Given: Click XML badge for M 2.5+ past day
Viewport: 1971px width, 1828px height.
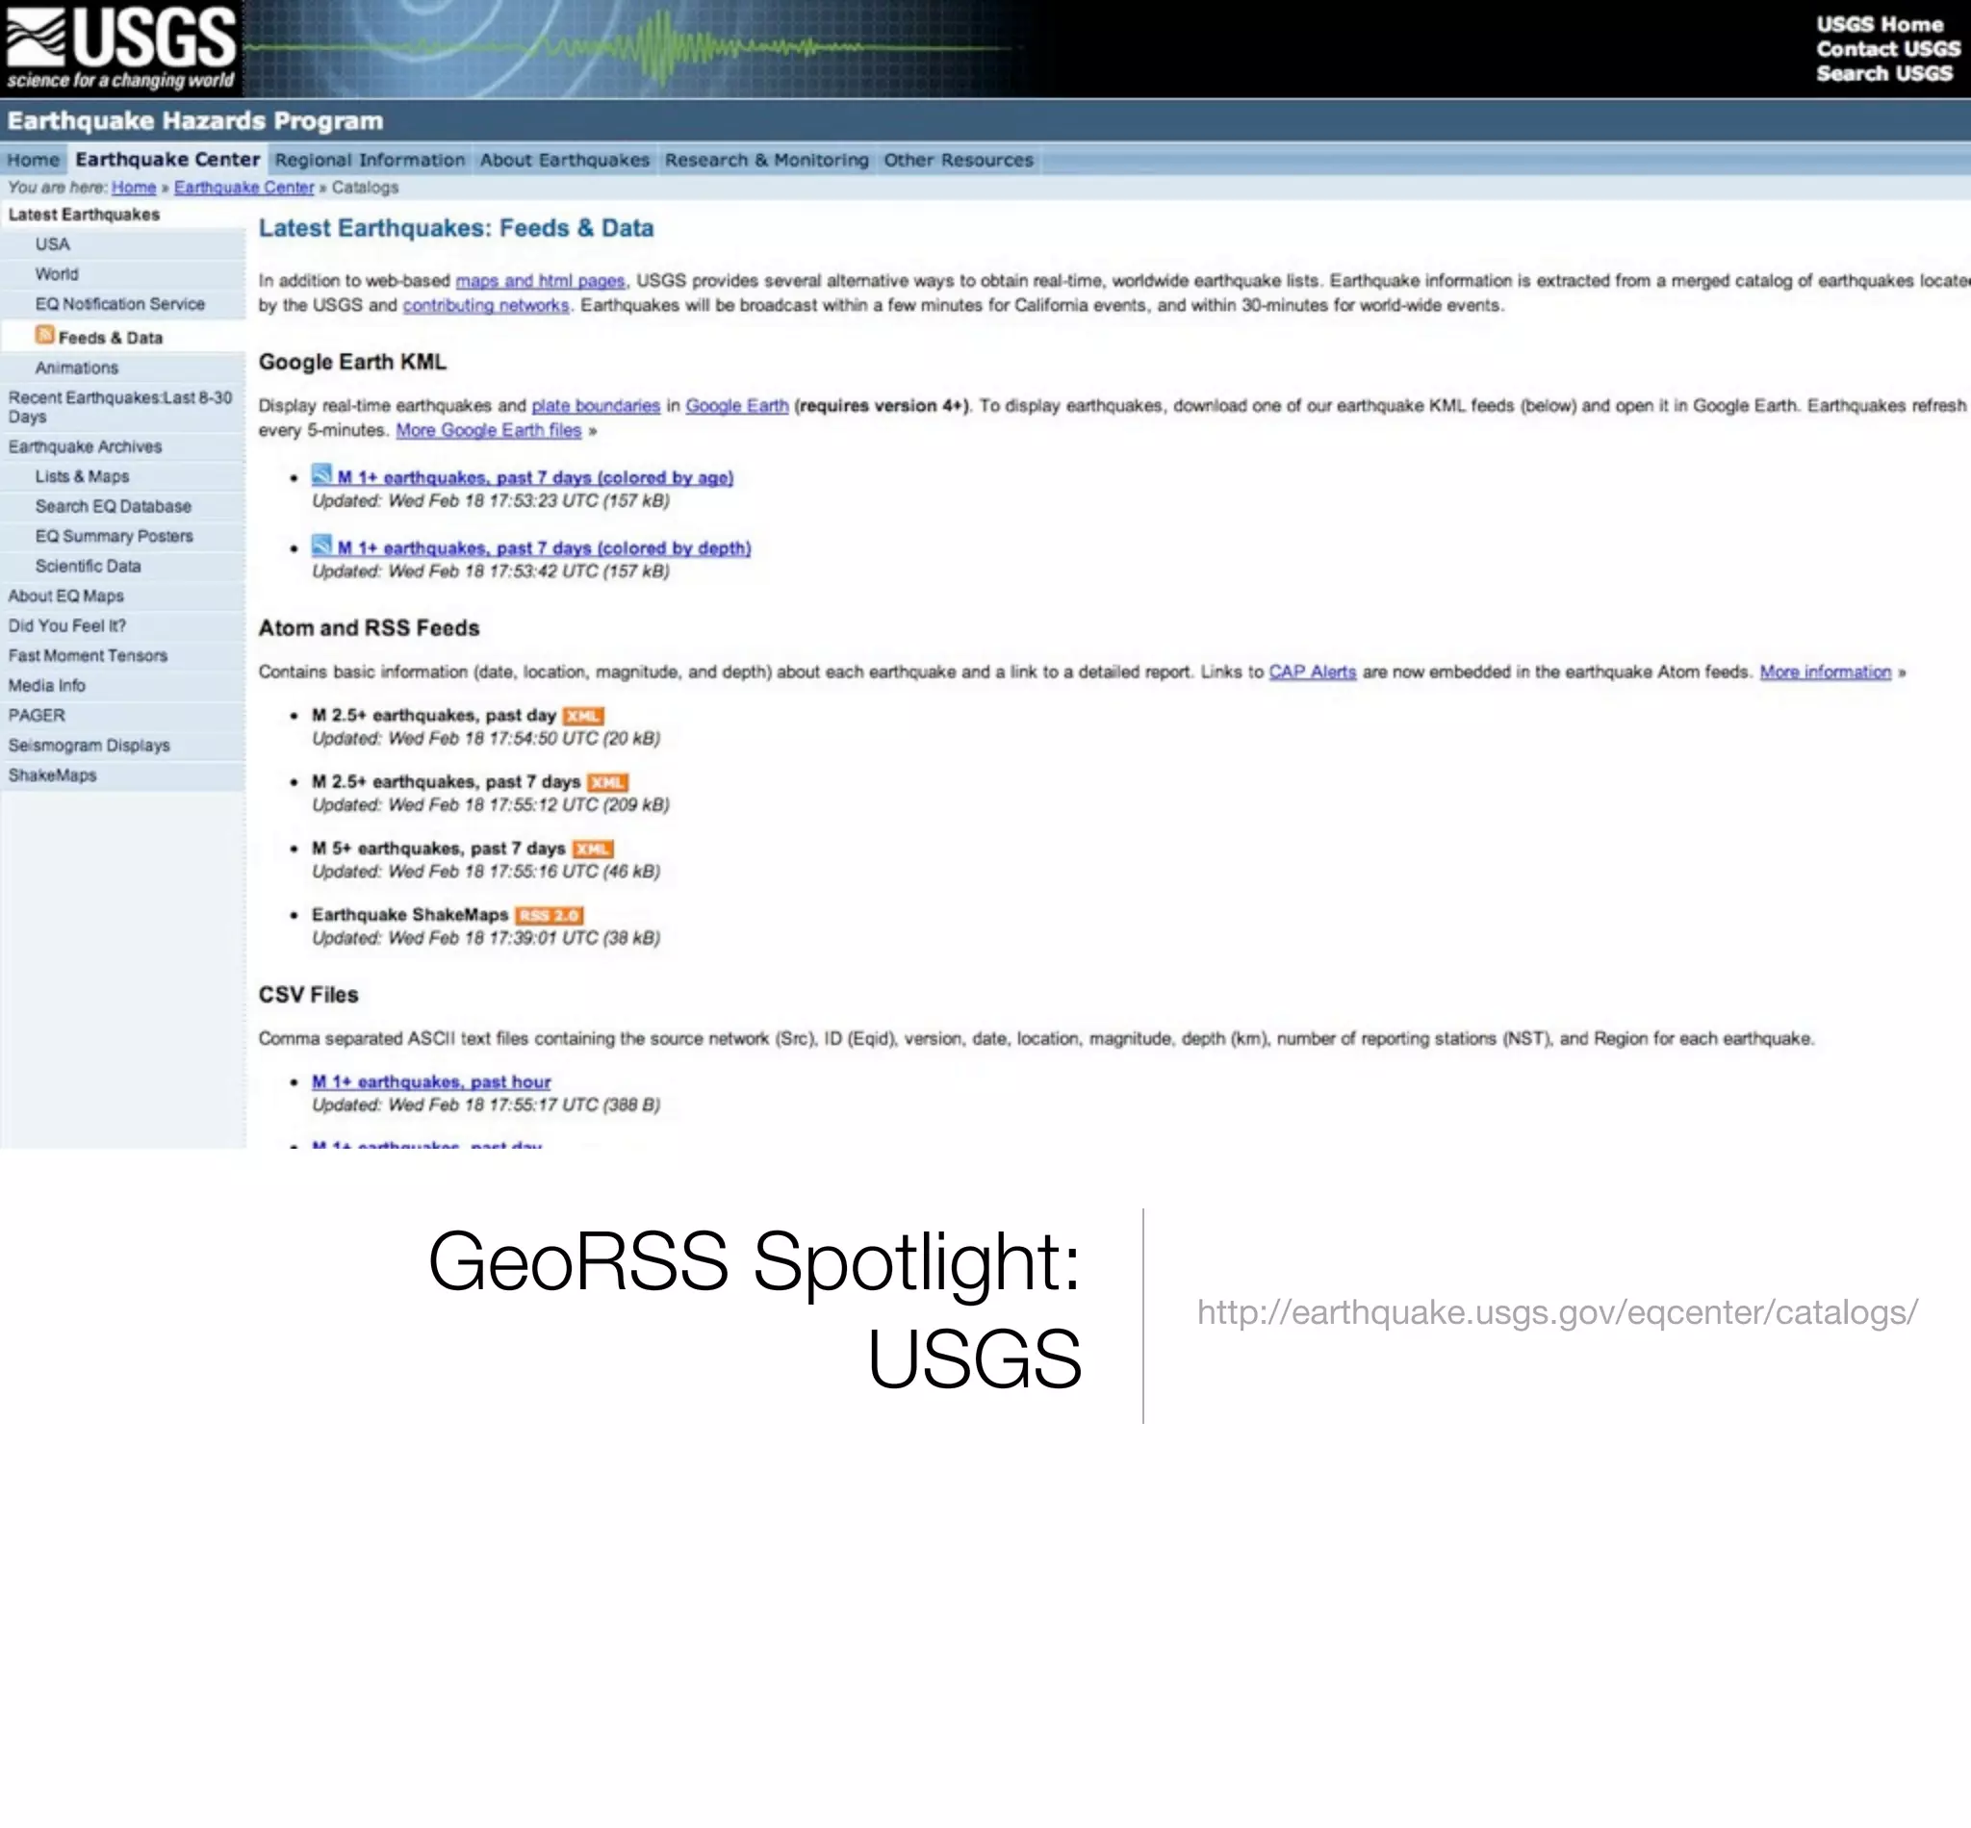Looking at the screenshot, I should pyautogui.click(x=583, y=716).
